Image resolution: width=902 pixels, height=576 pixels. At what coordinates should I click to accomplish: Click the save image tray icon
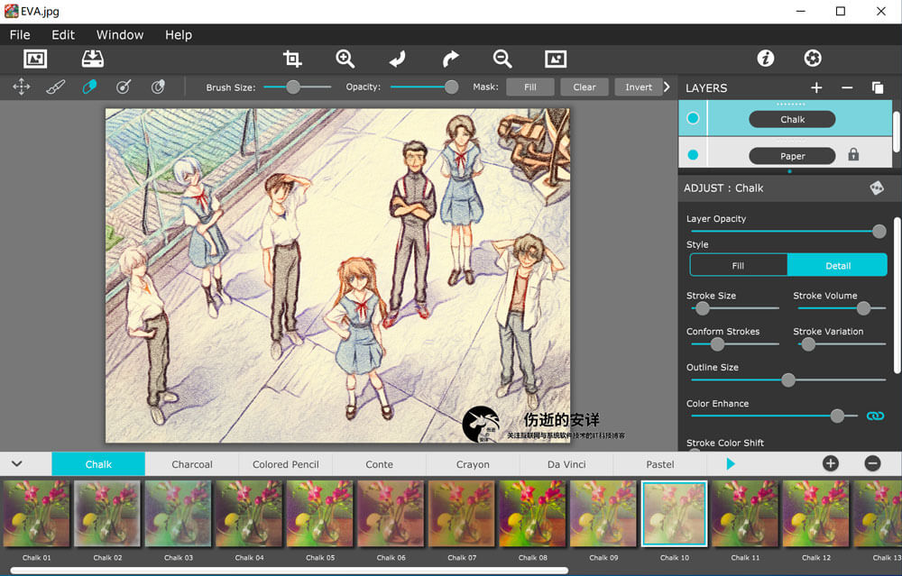click(x=93, y=59)
